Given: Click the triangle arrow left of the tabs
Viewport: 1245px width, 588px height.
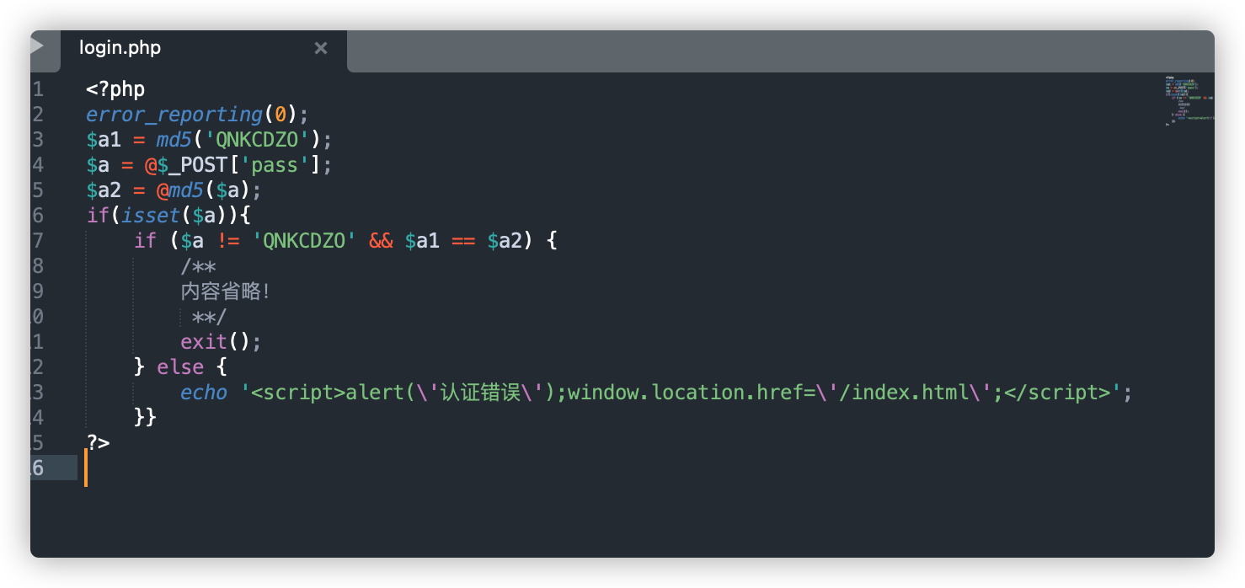Looking at the screenshot, I should click(x=36, y=45).
